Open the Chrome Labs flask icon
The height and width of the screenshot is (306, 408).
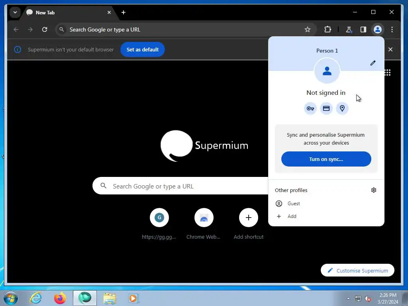point(349,29)
